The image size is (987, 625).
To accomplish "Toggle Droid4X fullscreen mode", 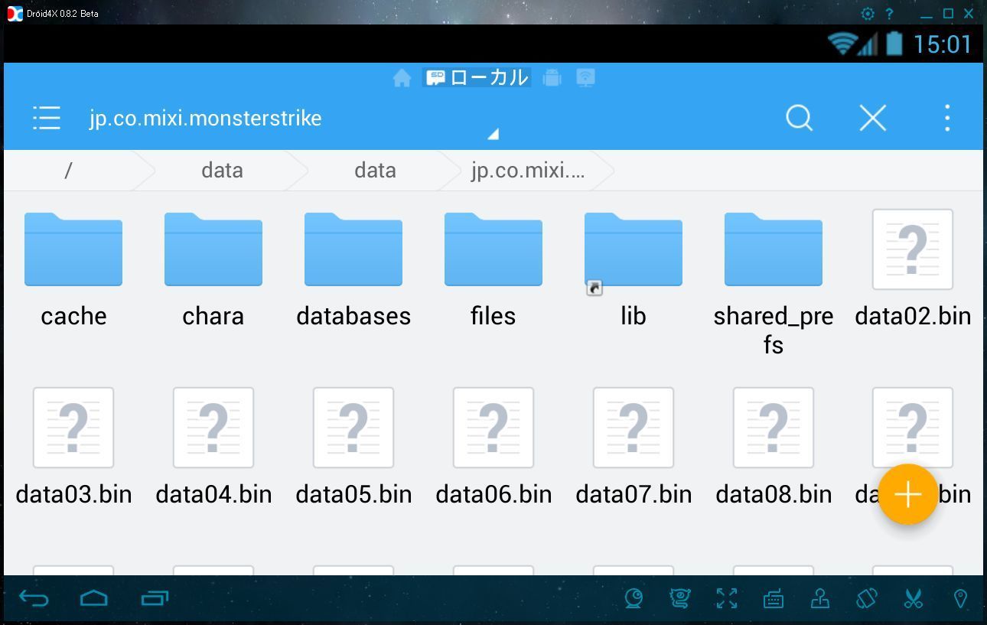I will tap(727, 598).
